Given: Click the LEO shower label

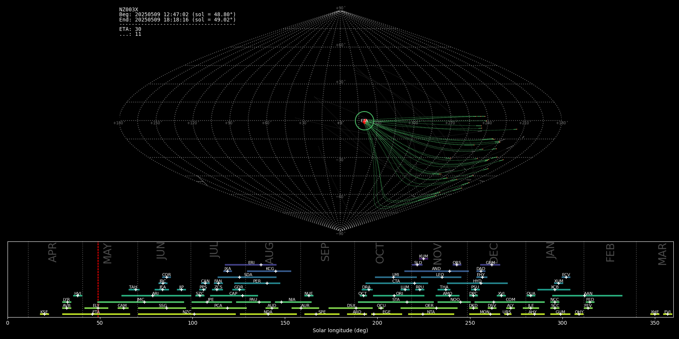Looking at the screenshot, I should [440, 275].
